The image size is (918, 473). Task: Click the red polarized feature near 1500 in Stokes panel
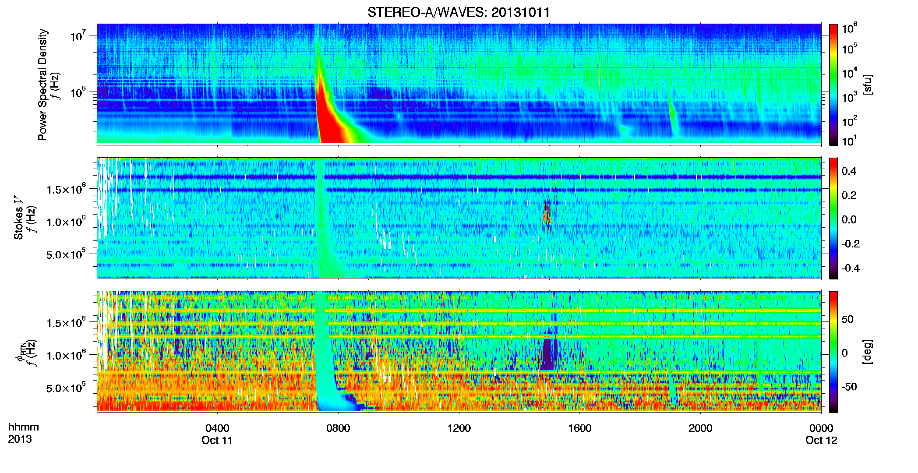pyautogui.click(x=547, y=215)
